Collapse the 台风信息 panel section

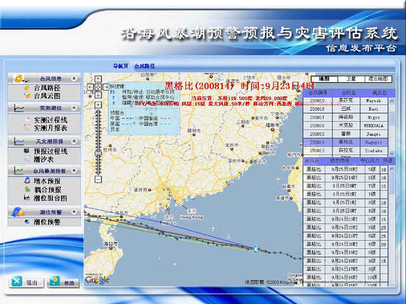click(75, 79)
